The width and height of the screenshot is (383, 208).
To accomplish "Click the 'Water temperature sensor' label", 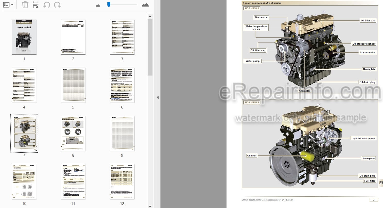I will pos(256,28).
